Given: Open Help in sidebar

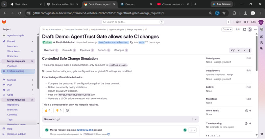Looking at the screenshot, I should 8,129.
